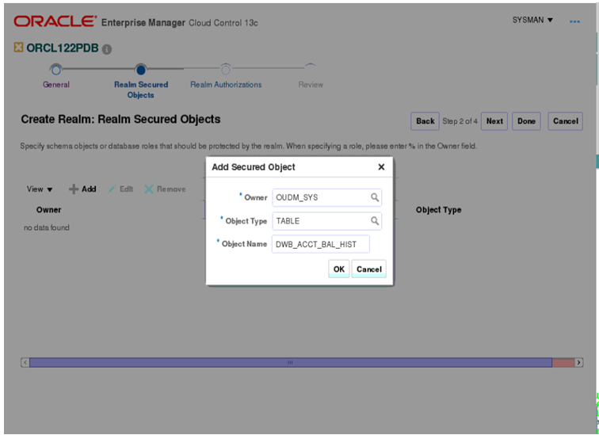Viewport: 599px width, 435px height.
Task: Click the 'Step 2 of 4' text
Action: pyautogui.click(x=460, y=121)
